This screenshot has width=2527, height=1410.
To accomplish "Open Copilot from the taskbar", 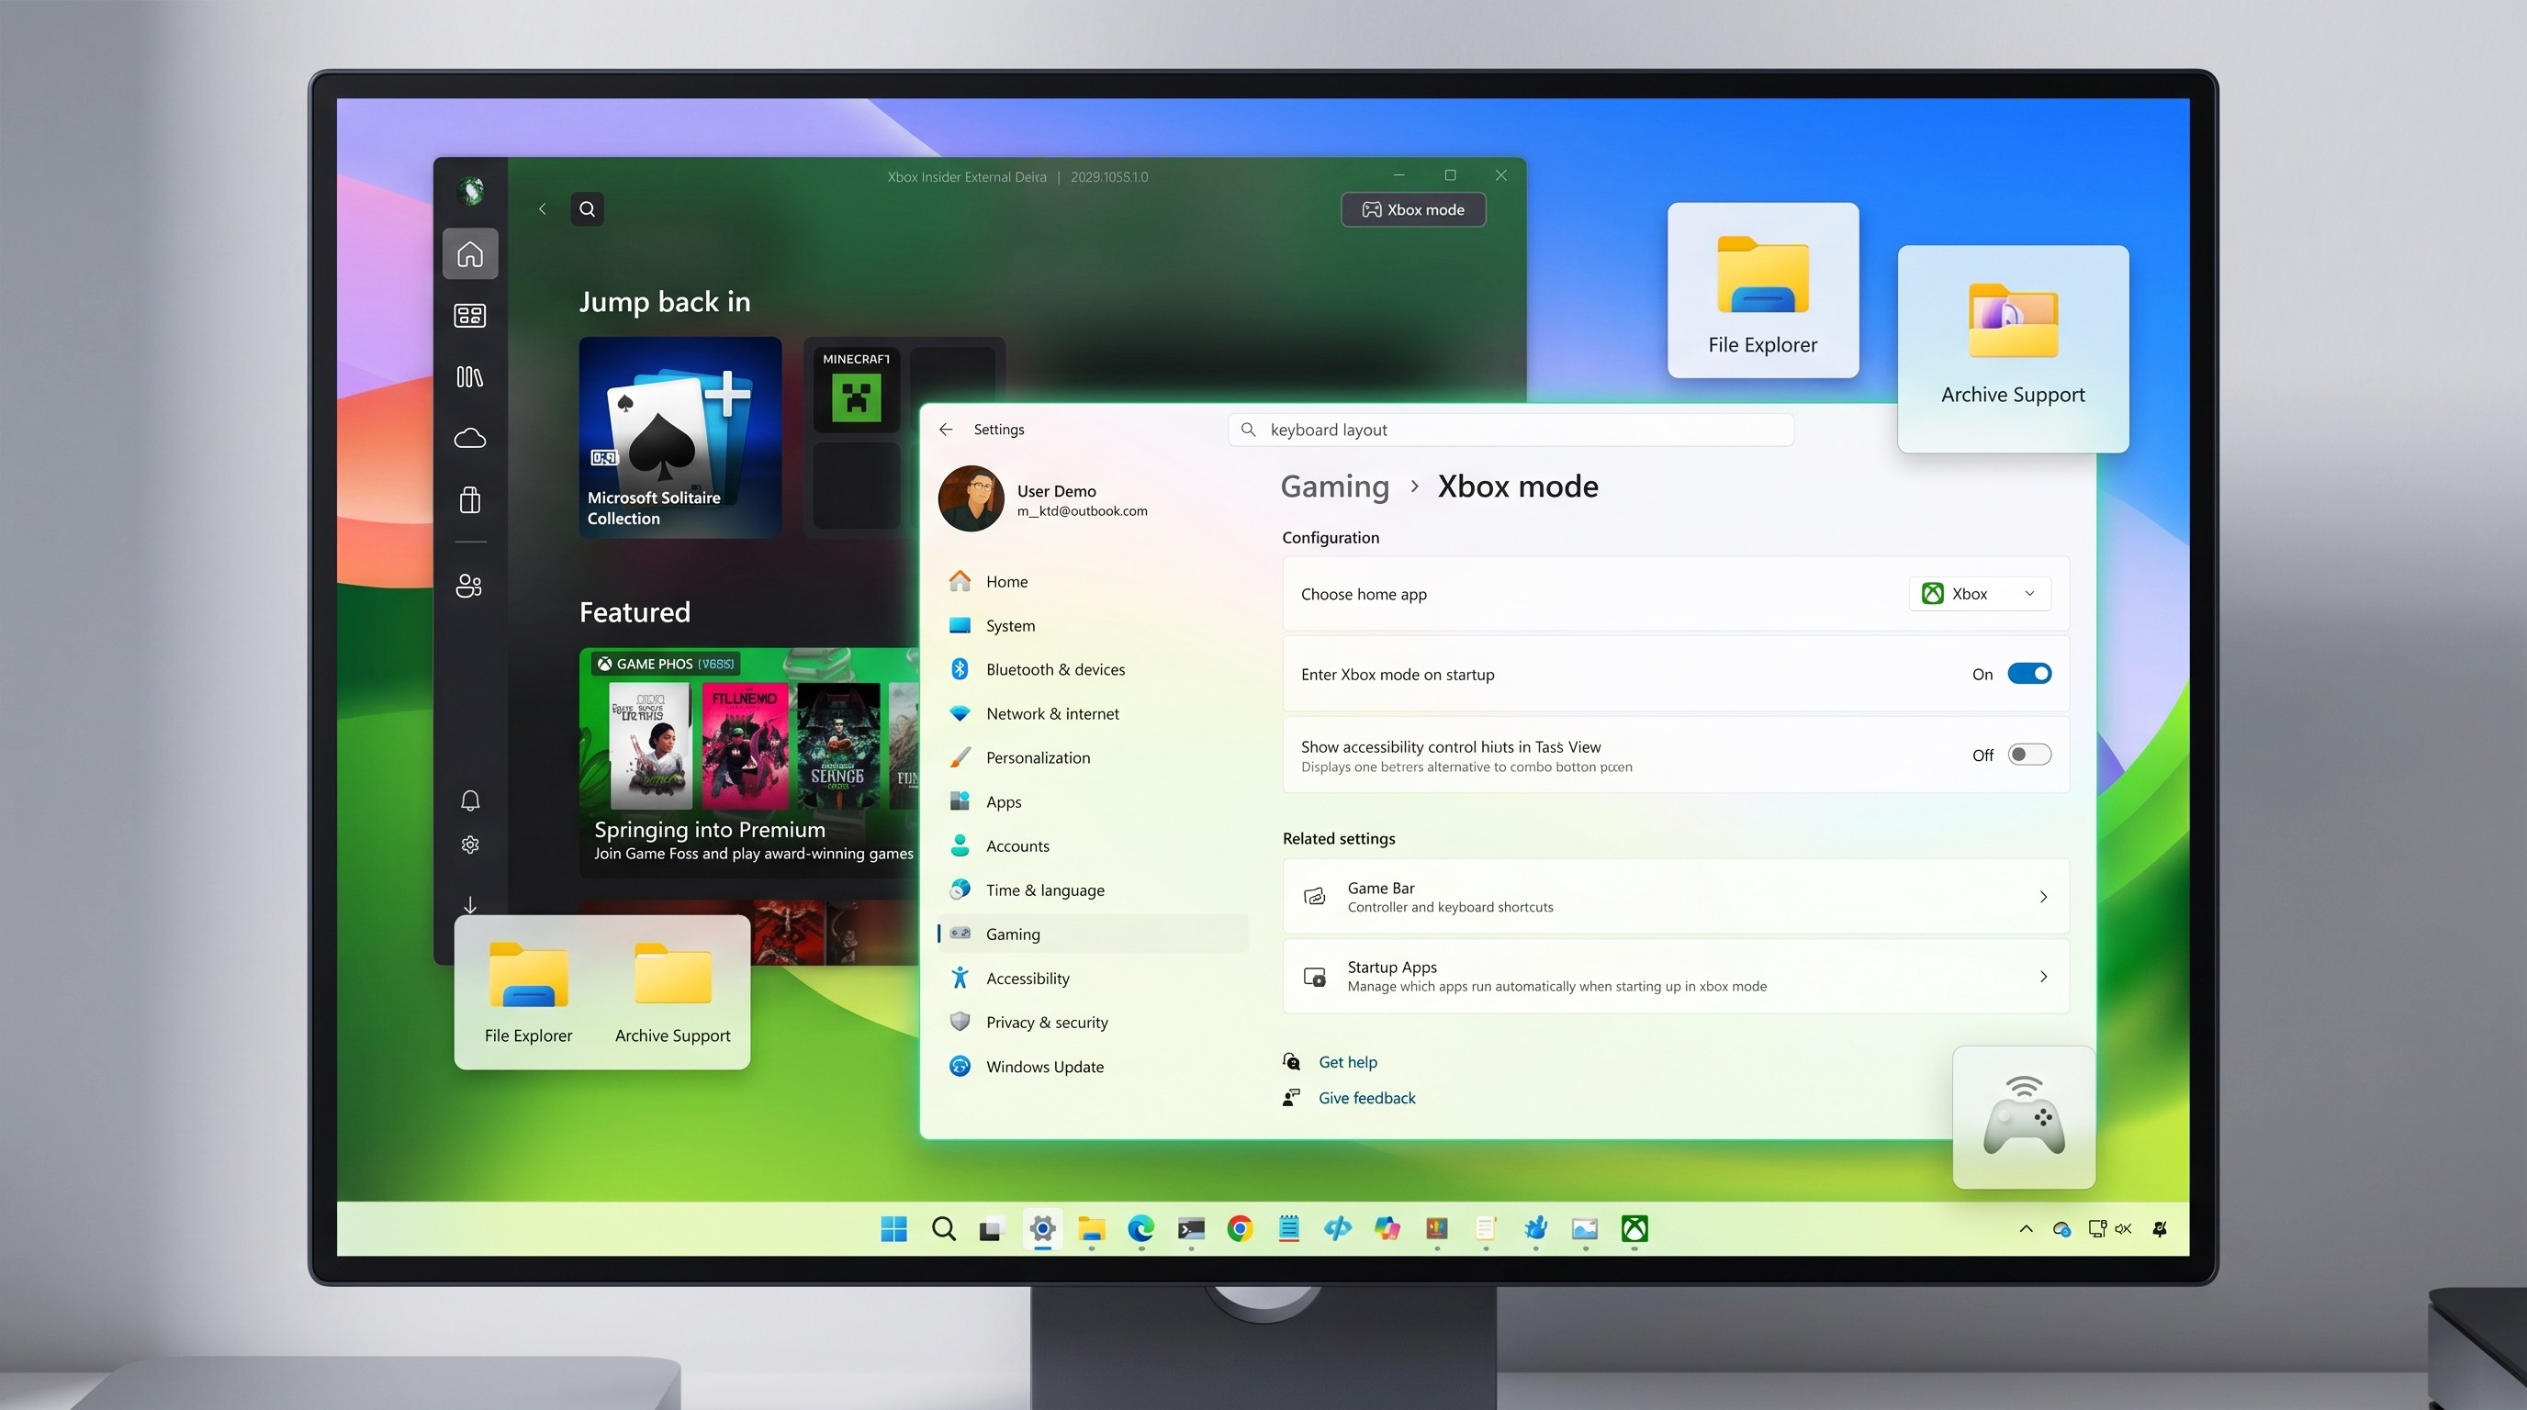I will click(x=1387, y=1228).
